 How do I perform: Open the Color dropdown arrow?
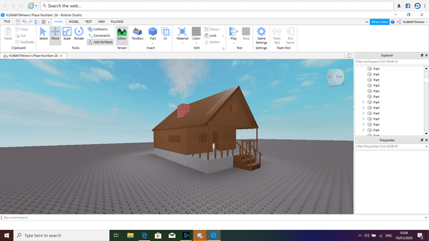(x=196, y=43)
